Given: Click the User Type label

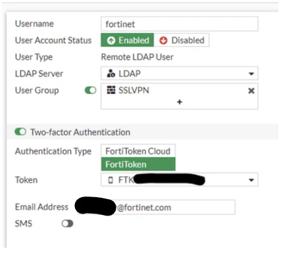Looking at the screenshot, I should [x=34, y=57].
